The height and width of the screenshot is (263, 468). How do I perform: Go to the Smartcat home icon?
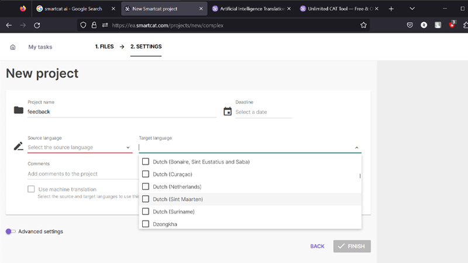tap(12, 47)
